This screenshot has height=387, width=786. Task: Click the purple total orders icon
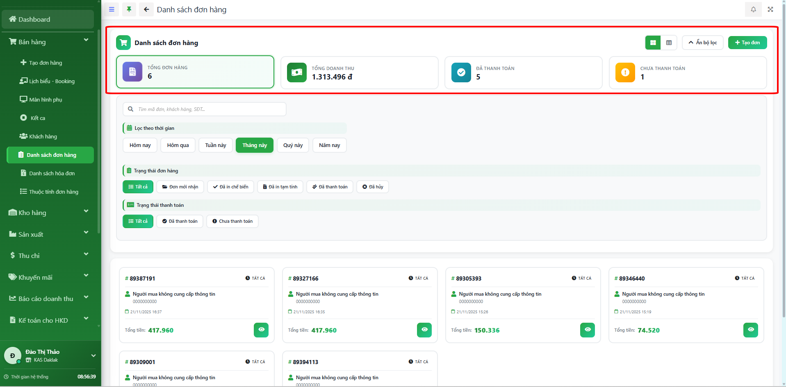pos(132,72)
